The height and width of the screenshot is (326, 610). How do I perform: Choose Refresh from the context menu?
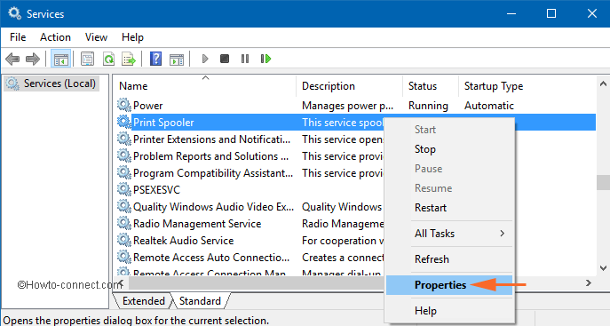point(449,259)
